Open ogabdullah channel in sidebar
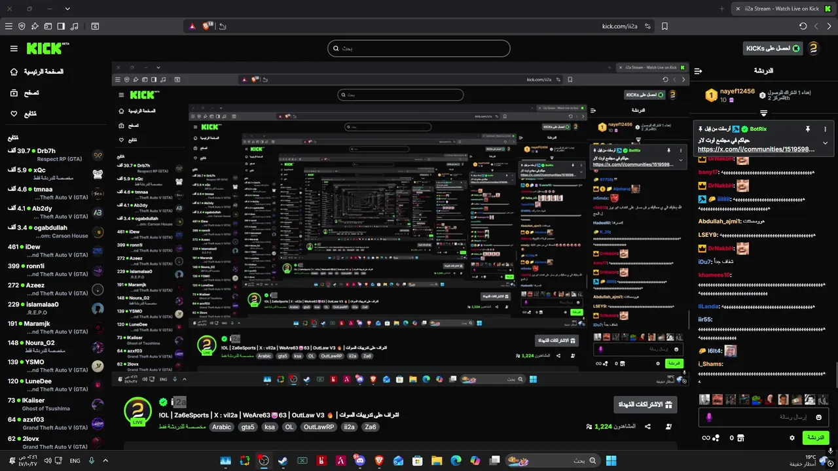838x471 pixels. pyautogui.click(x=56, y=232)
